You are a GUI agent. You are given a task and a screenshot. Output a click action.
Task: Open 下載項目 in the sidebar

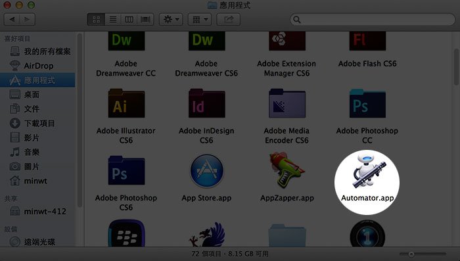point(37,124)
